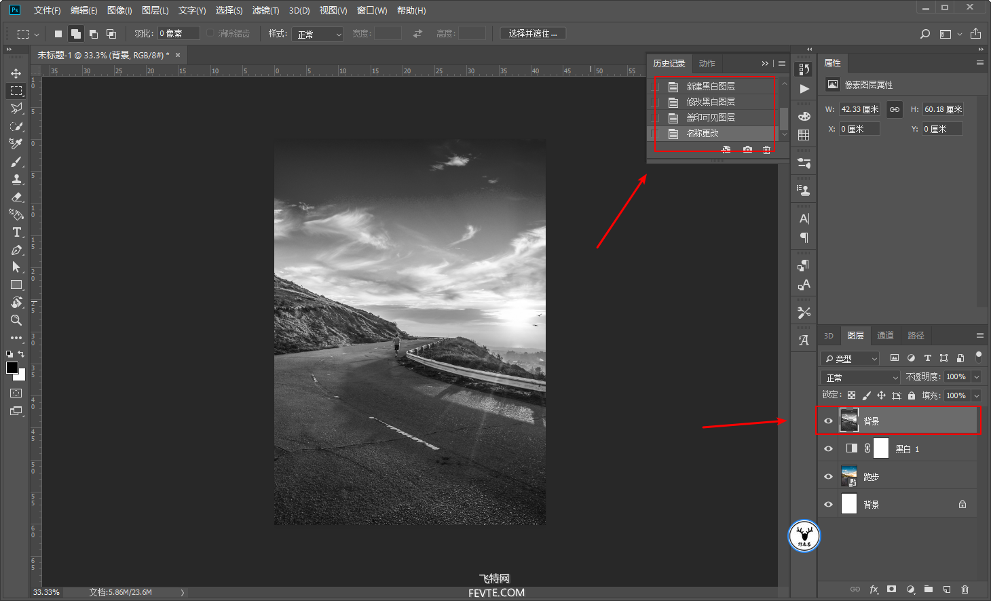
Task: Delete layer using trash icon in Layers panel
Action: (x=965, y=589)
